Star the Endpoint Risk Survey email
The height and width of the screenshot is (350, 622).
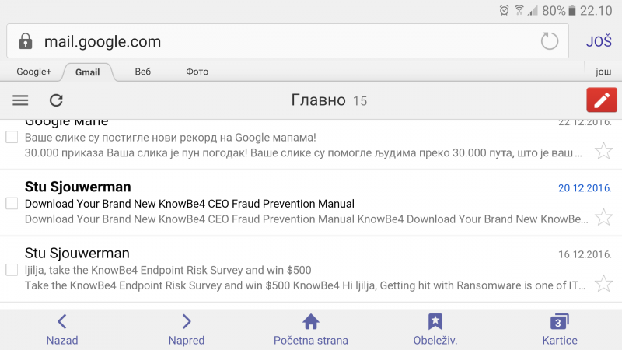pyautogui.click(x=603, y=283)
